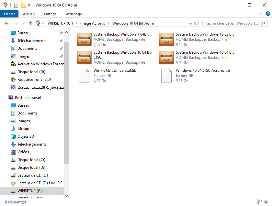Select Windows 10 64 LTSC Acronis.tib icon

click(166, 76)
